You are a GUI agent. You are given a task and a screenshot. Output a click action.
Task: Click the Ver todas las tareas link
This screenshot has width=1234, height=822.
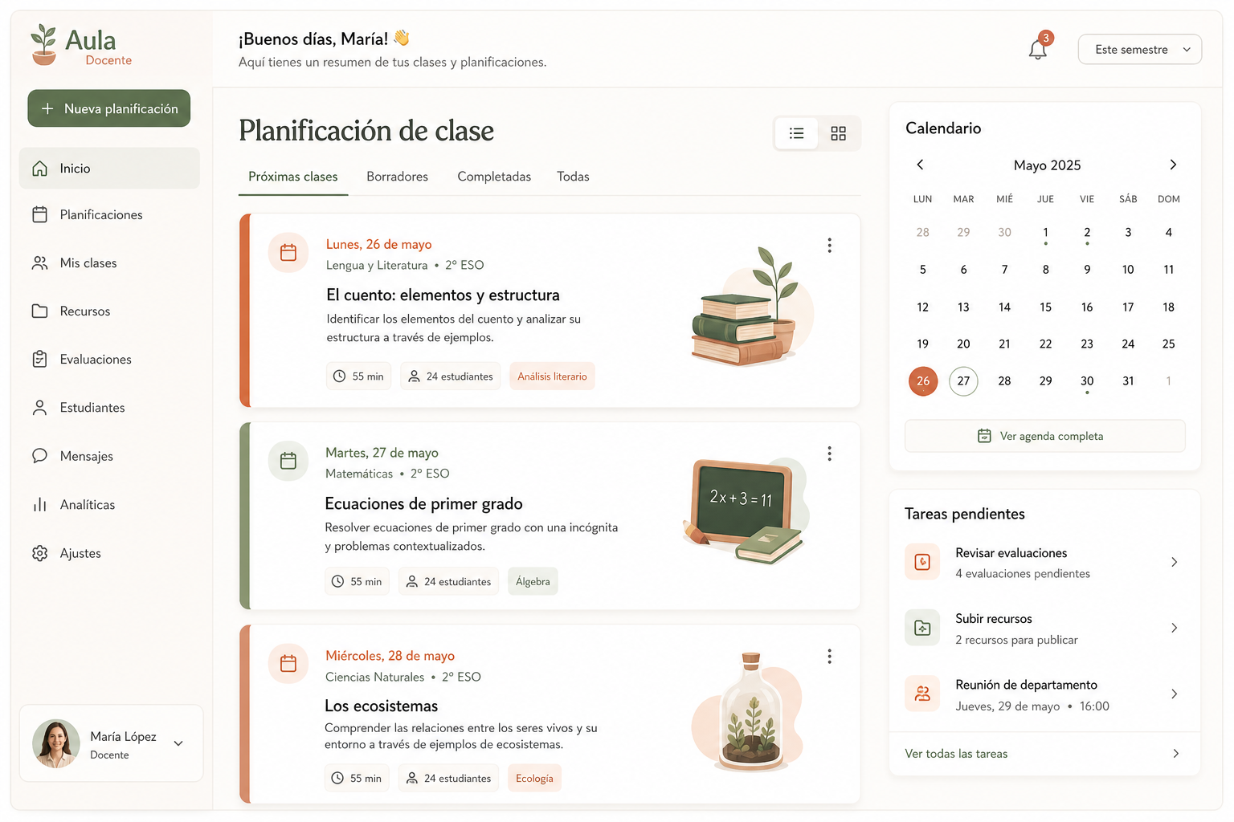956,754
